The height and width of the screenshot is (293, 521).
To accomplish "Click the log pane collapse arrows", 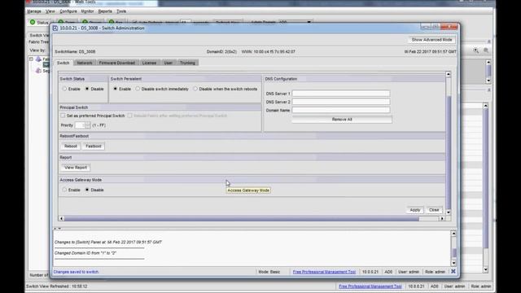I will (57, 229).
